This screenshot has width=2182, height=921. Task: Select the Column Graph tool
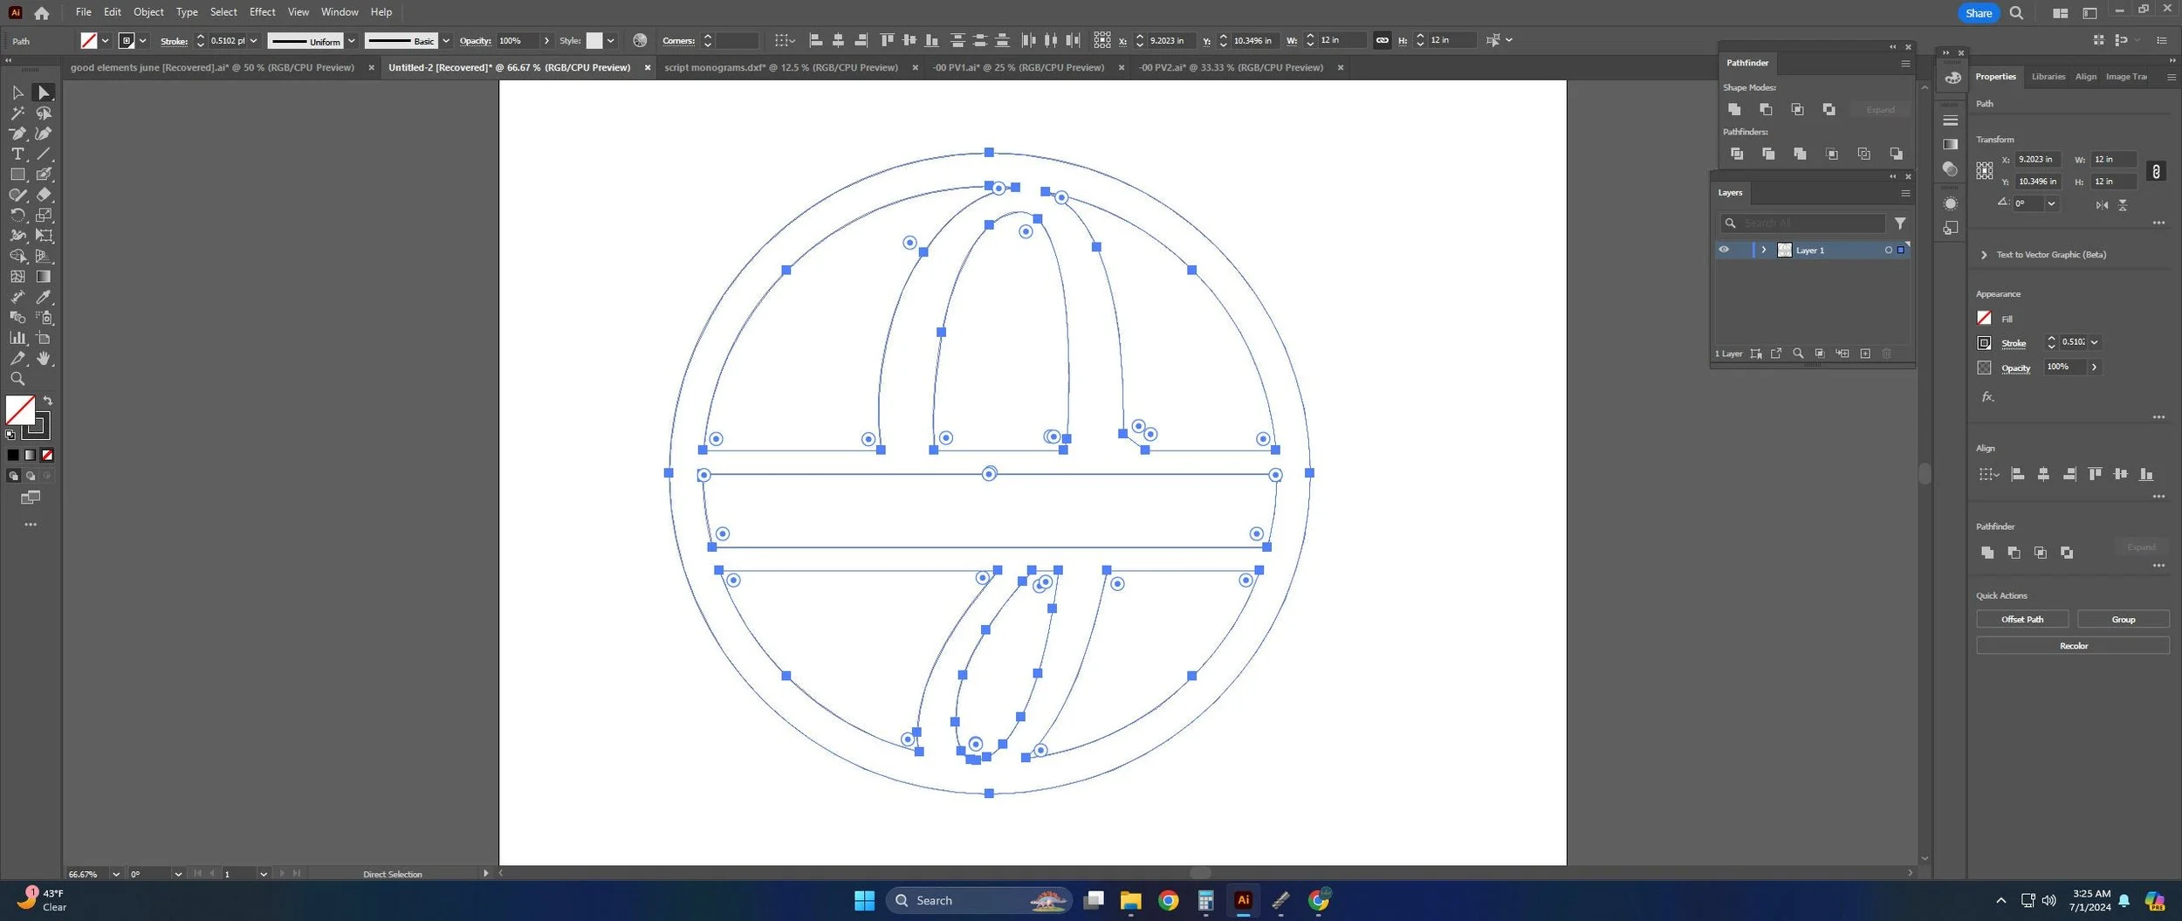pyautogui.click(x=17, y=338)
